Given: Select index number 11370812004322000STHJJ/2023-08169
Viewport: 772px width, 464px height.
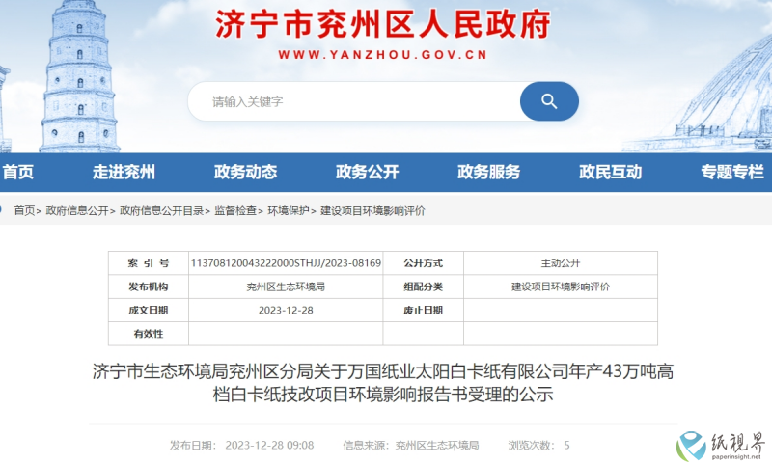Looking at the screenshot, I should (286, 263).
